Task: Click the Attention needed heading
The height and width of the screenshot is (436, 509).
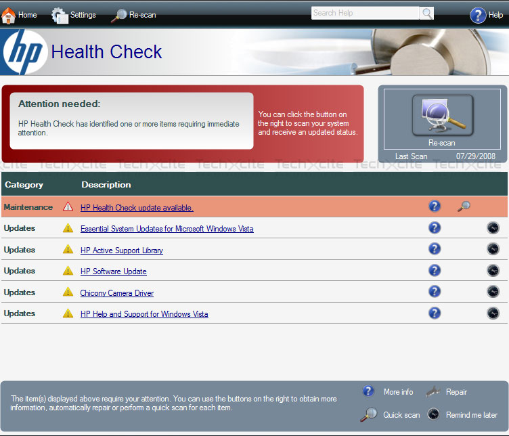Action: [x=60, y=104]
